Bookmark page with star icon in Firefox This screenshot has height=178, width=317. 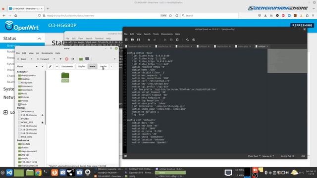coord(170,15)
